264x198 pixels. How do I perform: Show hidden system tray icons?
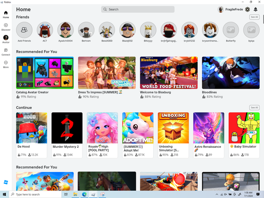coord(217,194)
